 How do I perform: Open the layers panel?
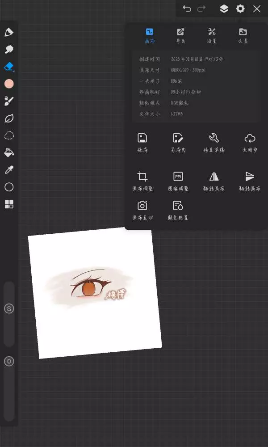click(224, 9)
